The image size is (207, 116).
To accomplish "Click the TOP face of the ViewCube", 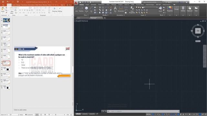I will 198,31.
